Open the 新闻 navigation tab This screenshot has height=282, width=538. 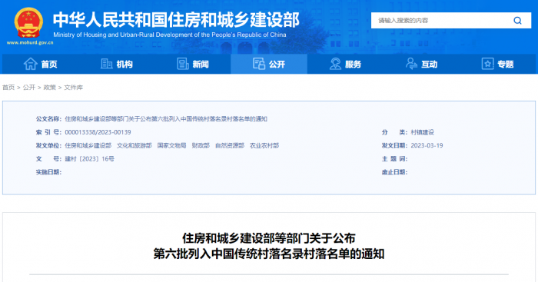point(193,64)
